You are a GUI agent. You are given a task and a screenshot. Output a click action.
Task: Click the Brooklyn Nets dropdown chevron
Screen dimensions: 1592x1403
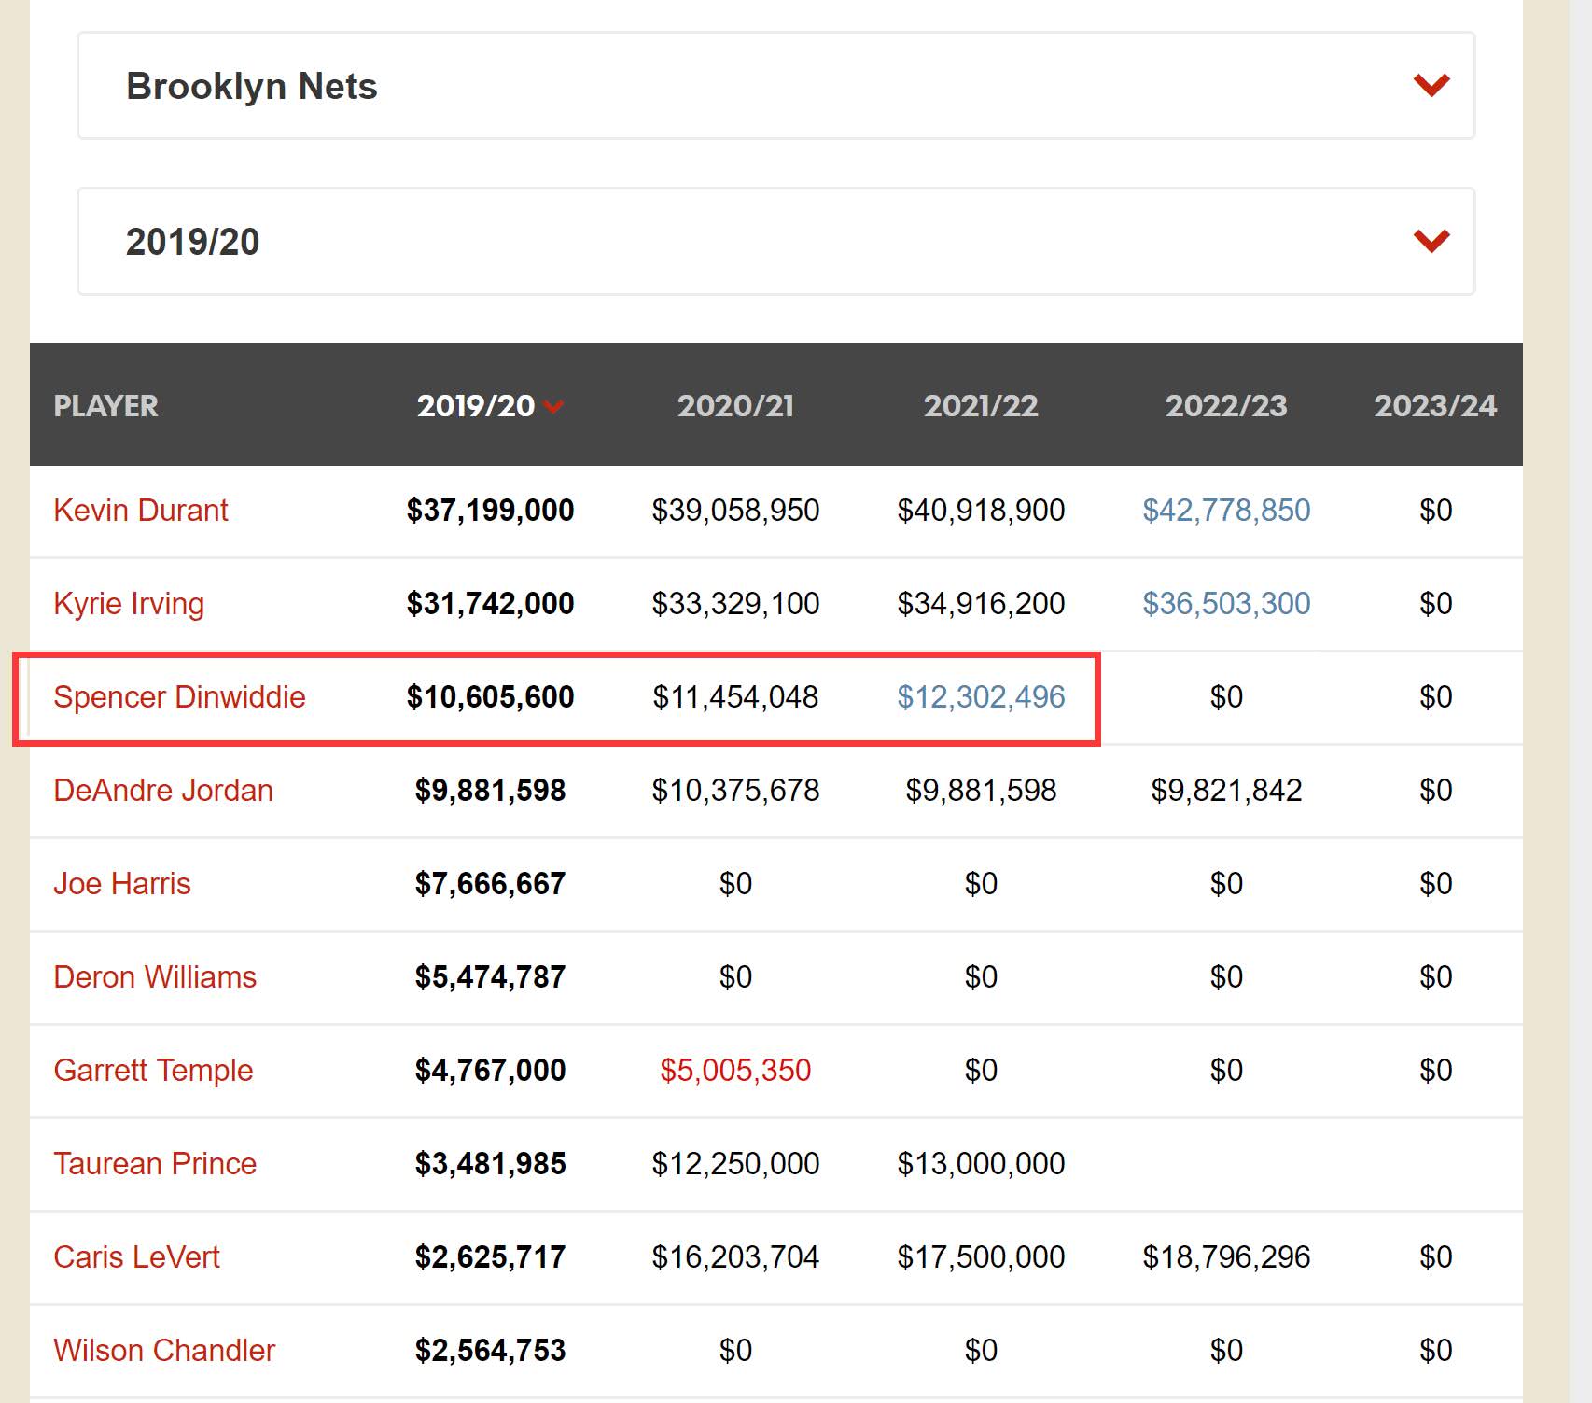pyautogui.click(x=1431, y=86)
